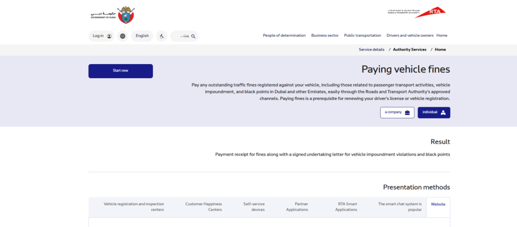Viewport: 517px width, 227px height.
Task: Select RTA Smart Applications tab
Action: [346, 207]
